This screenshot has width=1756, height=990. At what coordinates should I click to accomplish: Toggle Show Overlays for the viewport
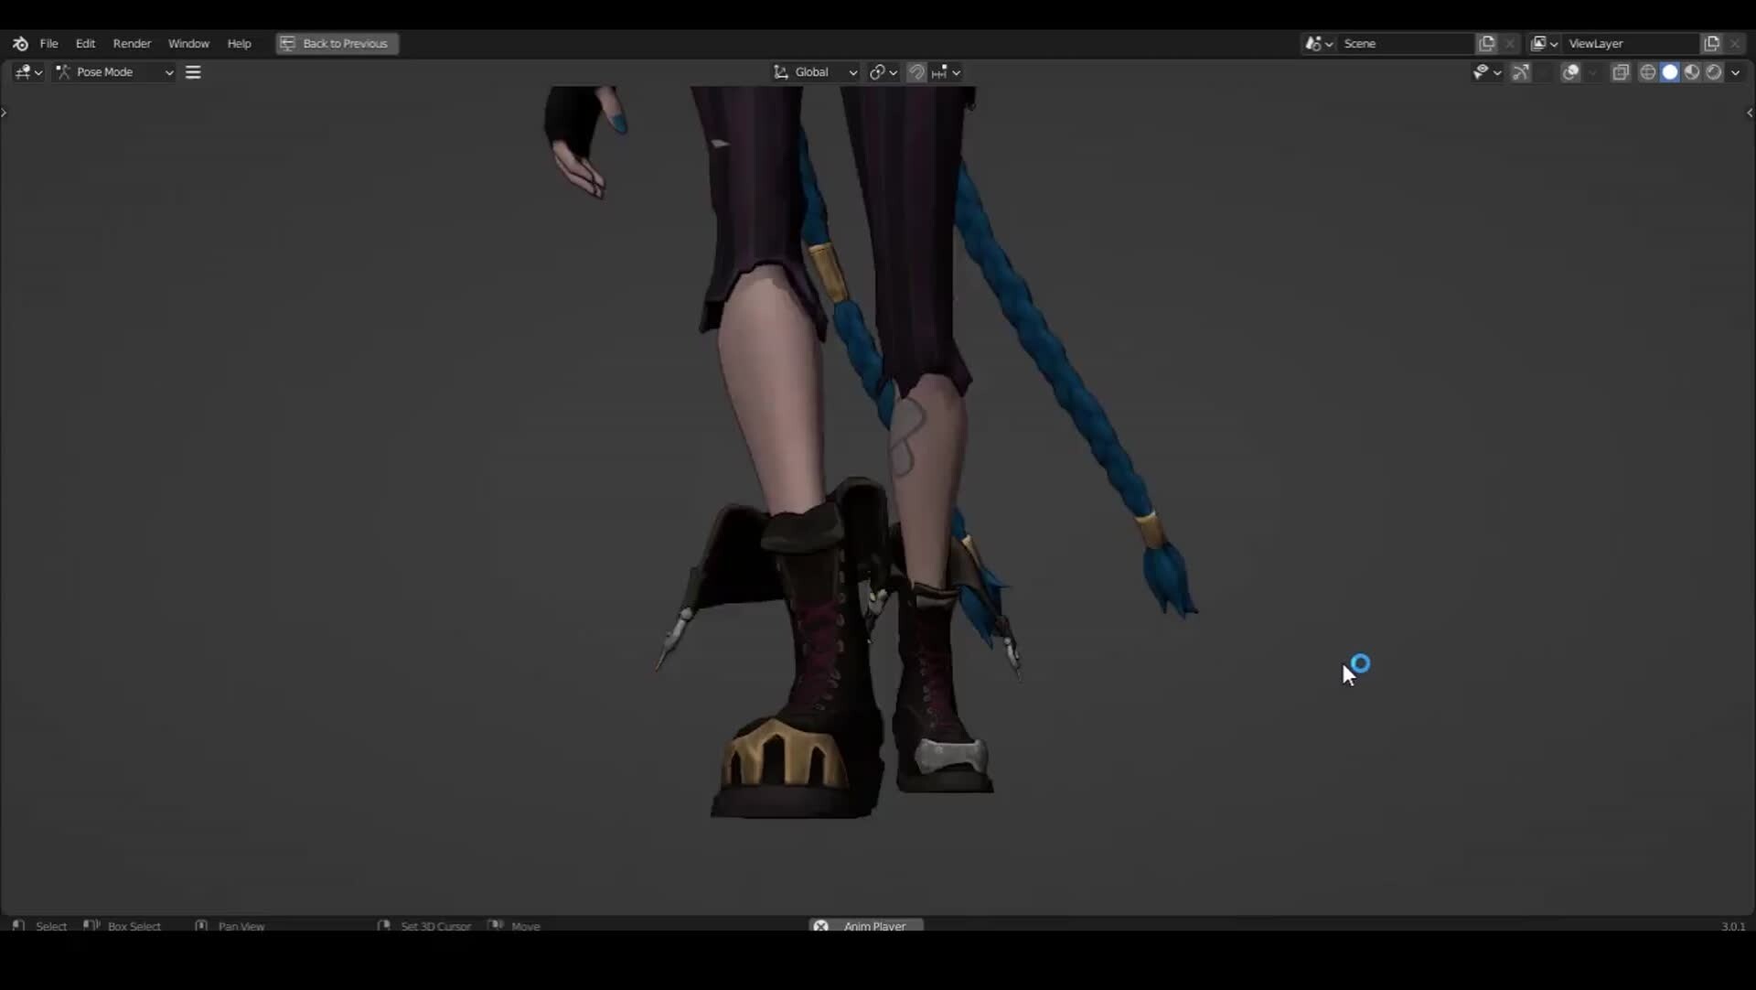1571,72
